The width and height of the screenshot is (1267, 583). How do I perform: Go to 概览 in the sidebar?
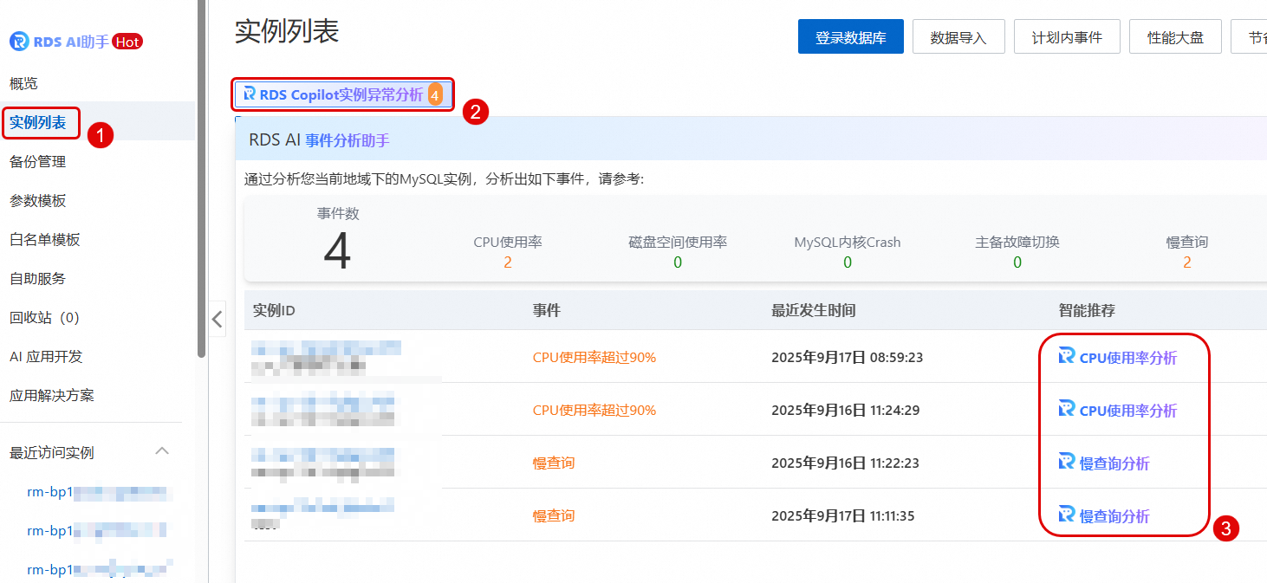(23, 83)
